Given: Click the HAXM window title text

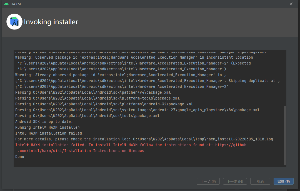Looking at the screenshot, I should pyautogui.click(x=16, y=4).
